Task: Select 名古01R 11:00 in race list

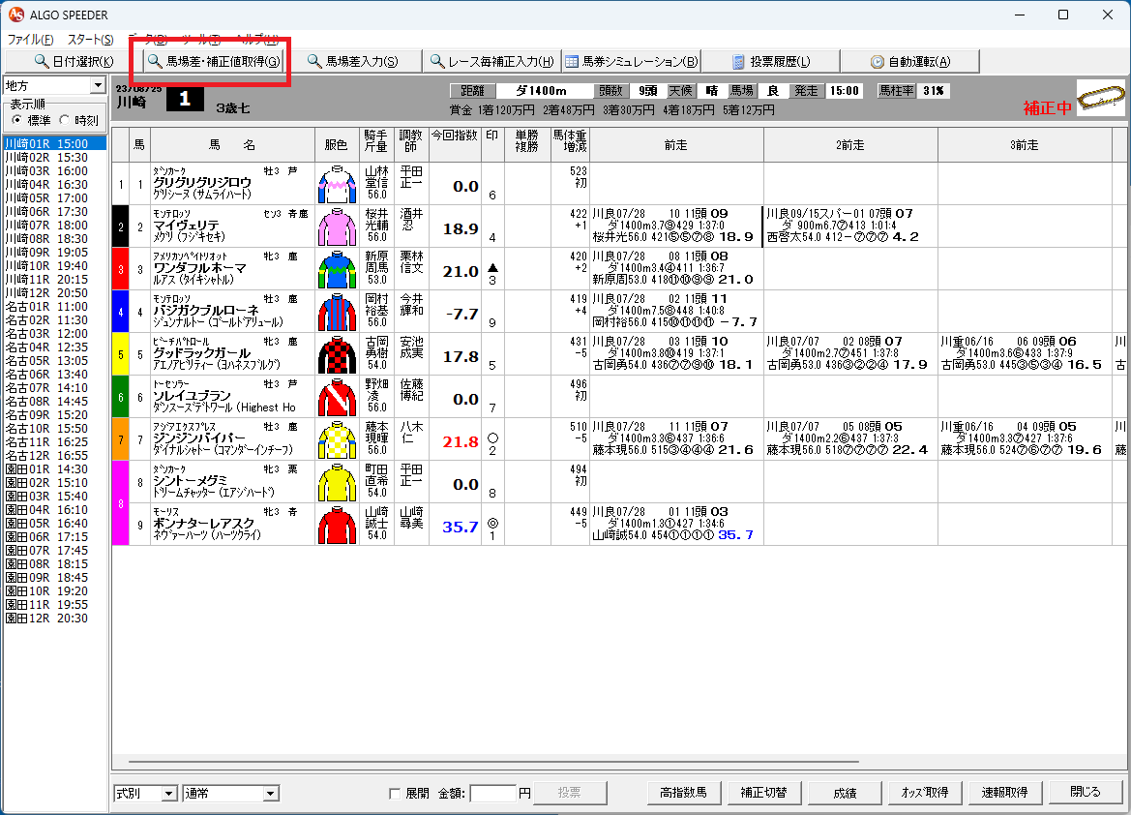Action: (x=55, y=306)
